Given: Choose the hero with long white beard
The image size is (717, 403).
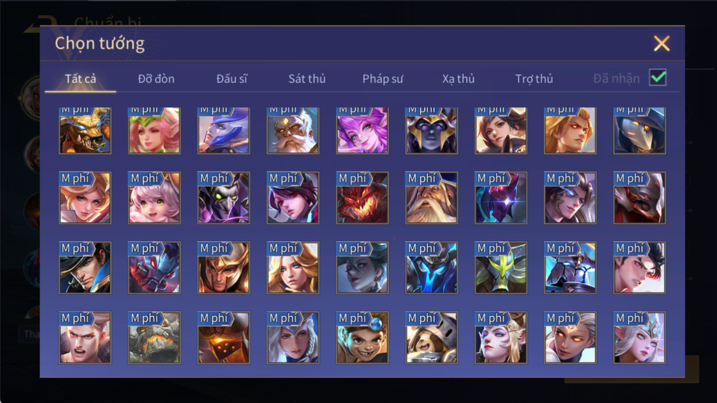Looking at the screenshot, I should [x=431, y=198].
